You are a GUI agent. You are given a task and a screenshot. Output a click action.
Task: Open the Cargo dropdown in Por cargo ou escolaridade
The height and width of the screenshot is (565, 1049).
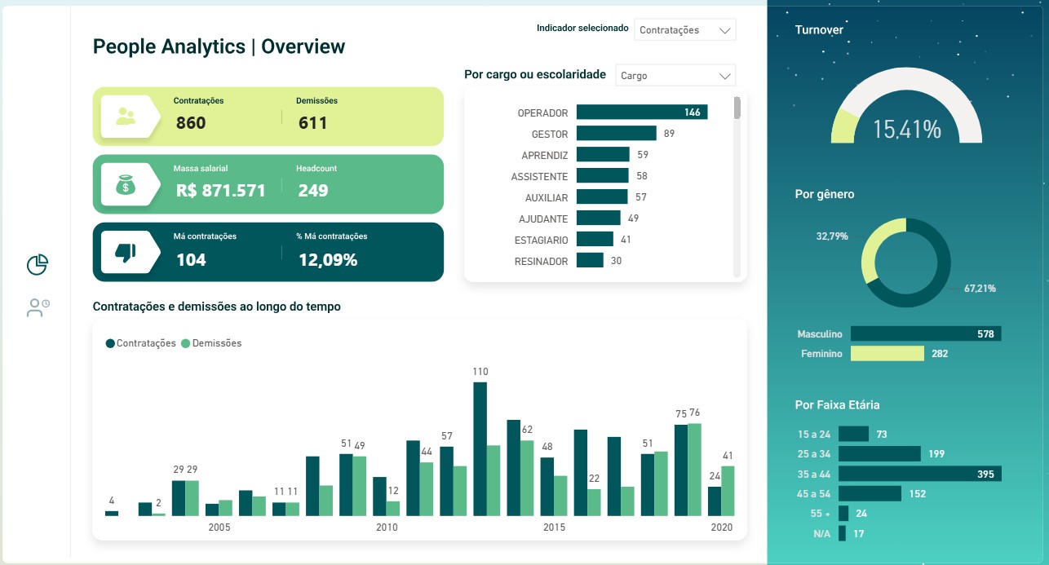click(x=675, y=74)
